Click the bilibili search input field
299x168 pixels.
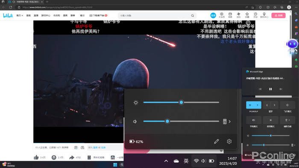(155, 16)
